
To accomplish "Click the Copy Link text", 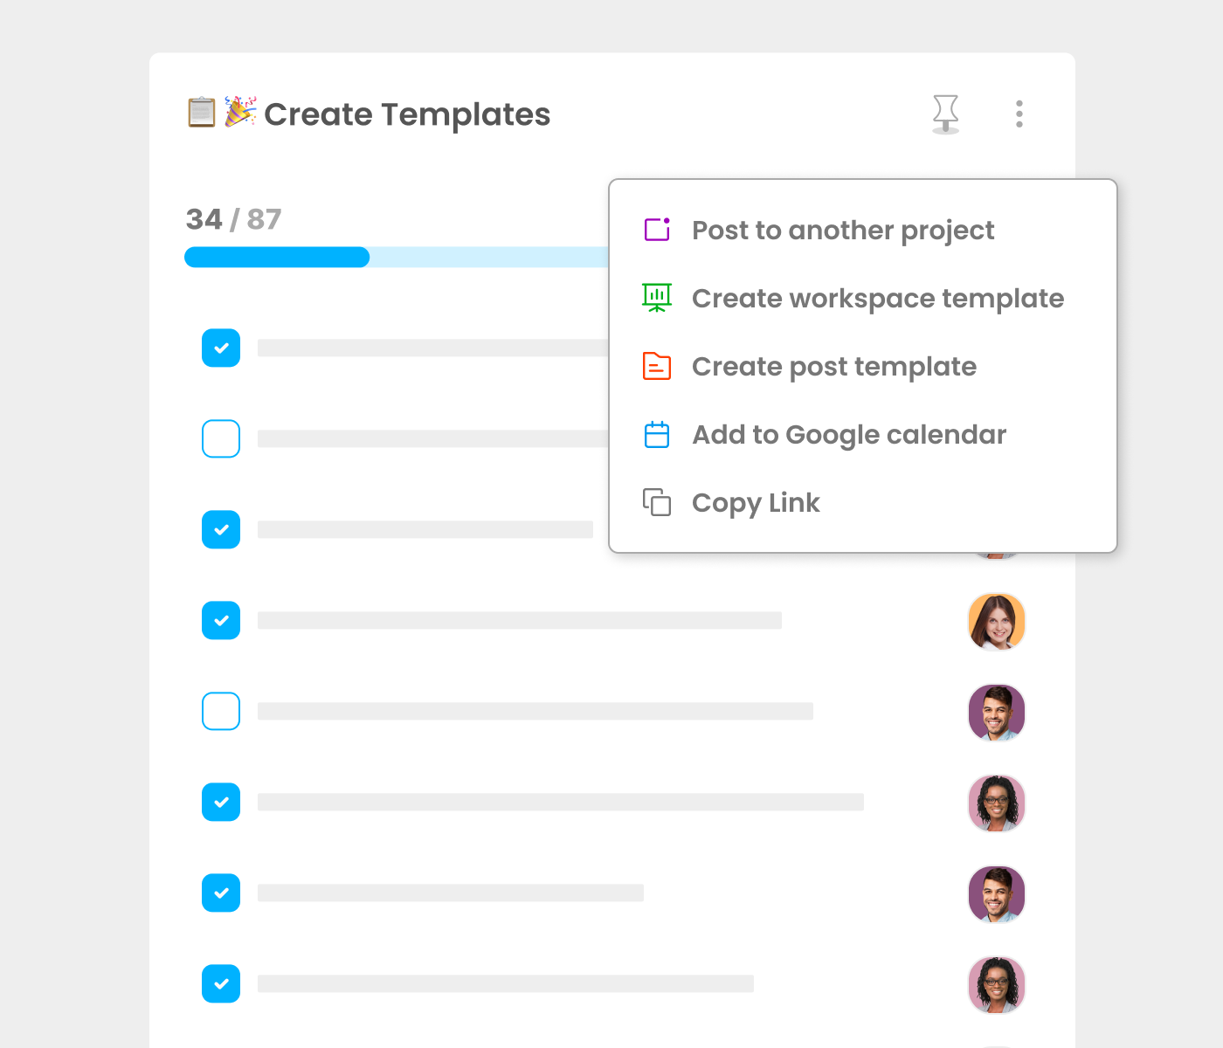I will [x=756, y=502].
